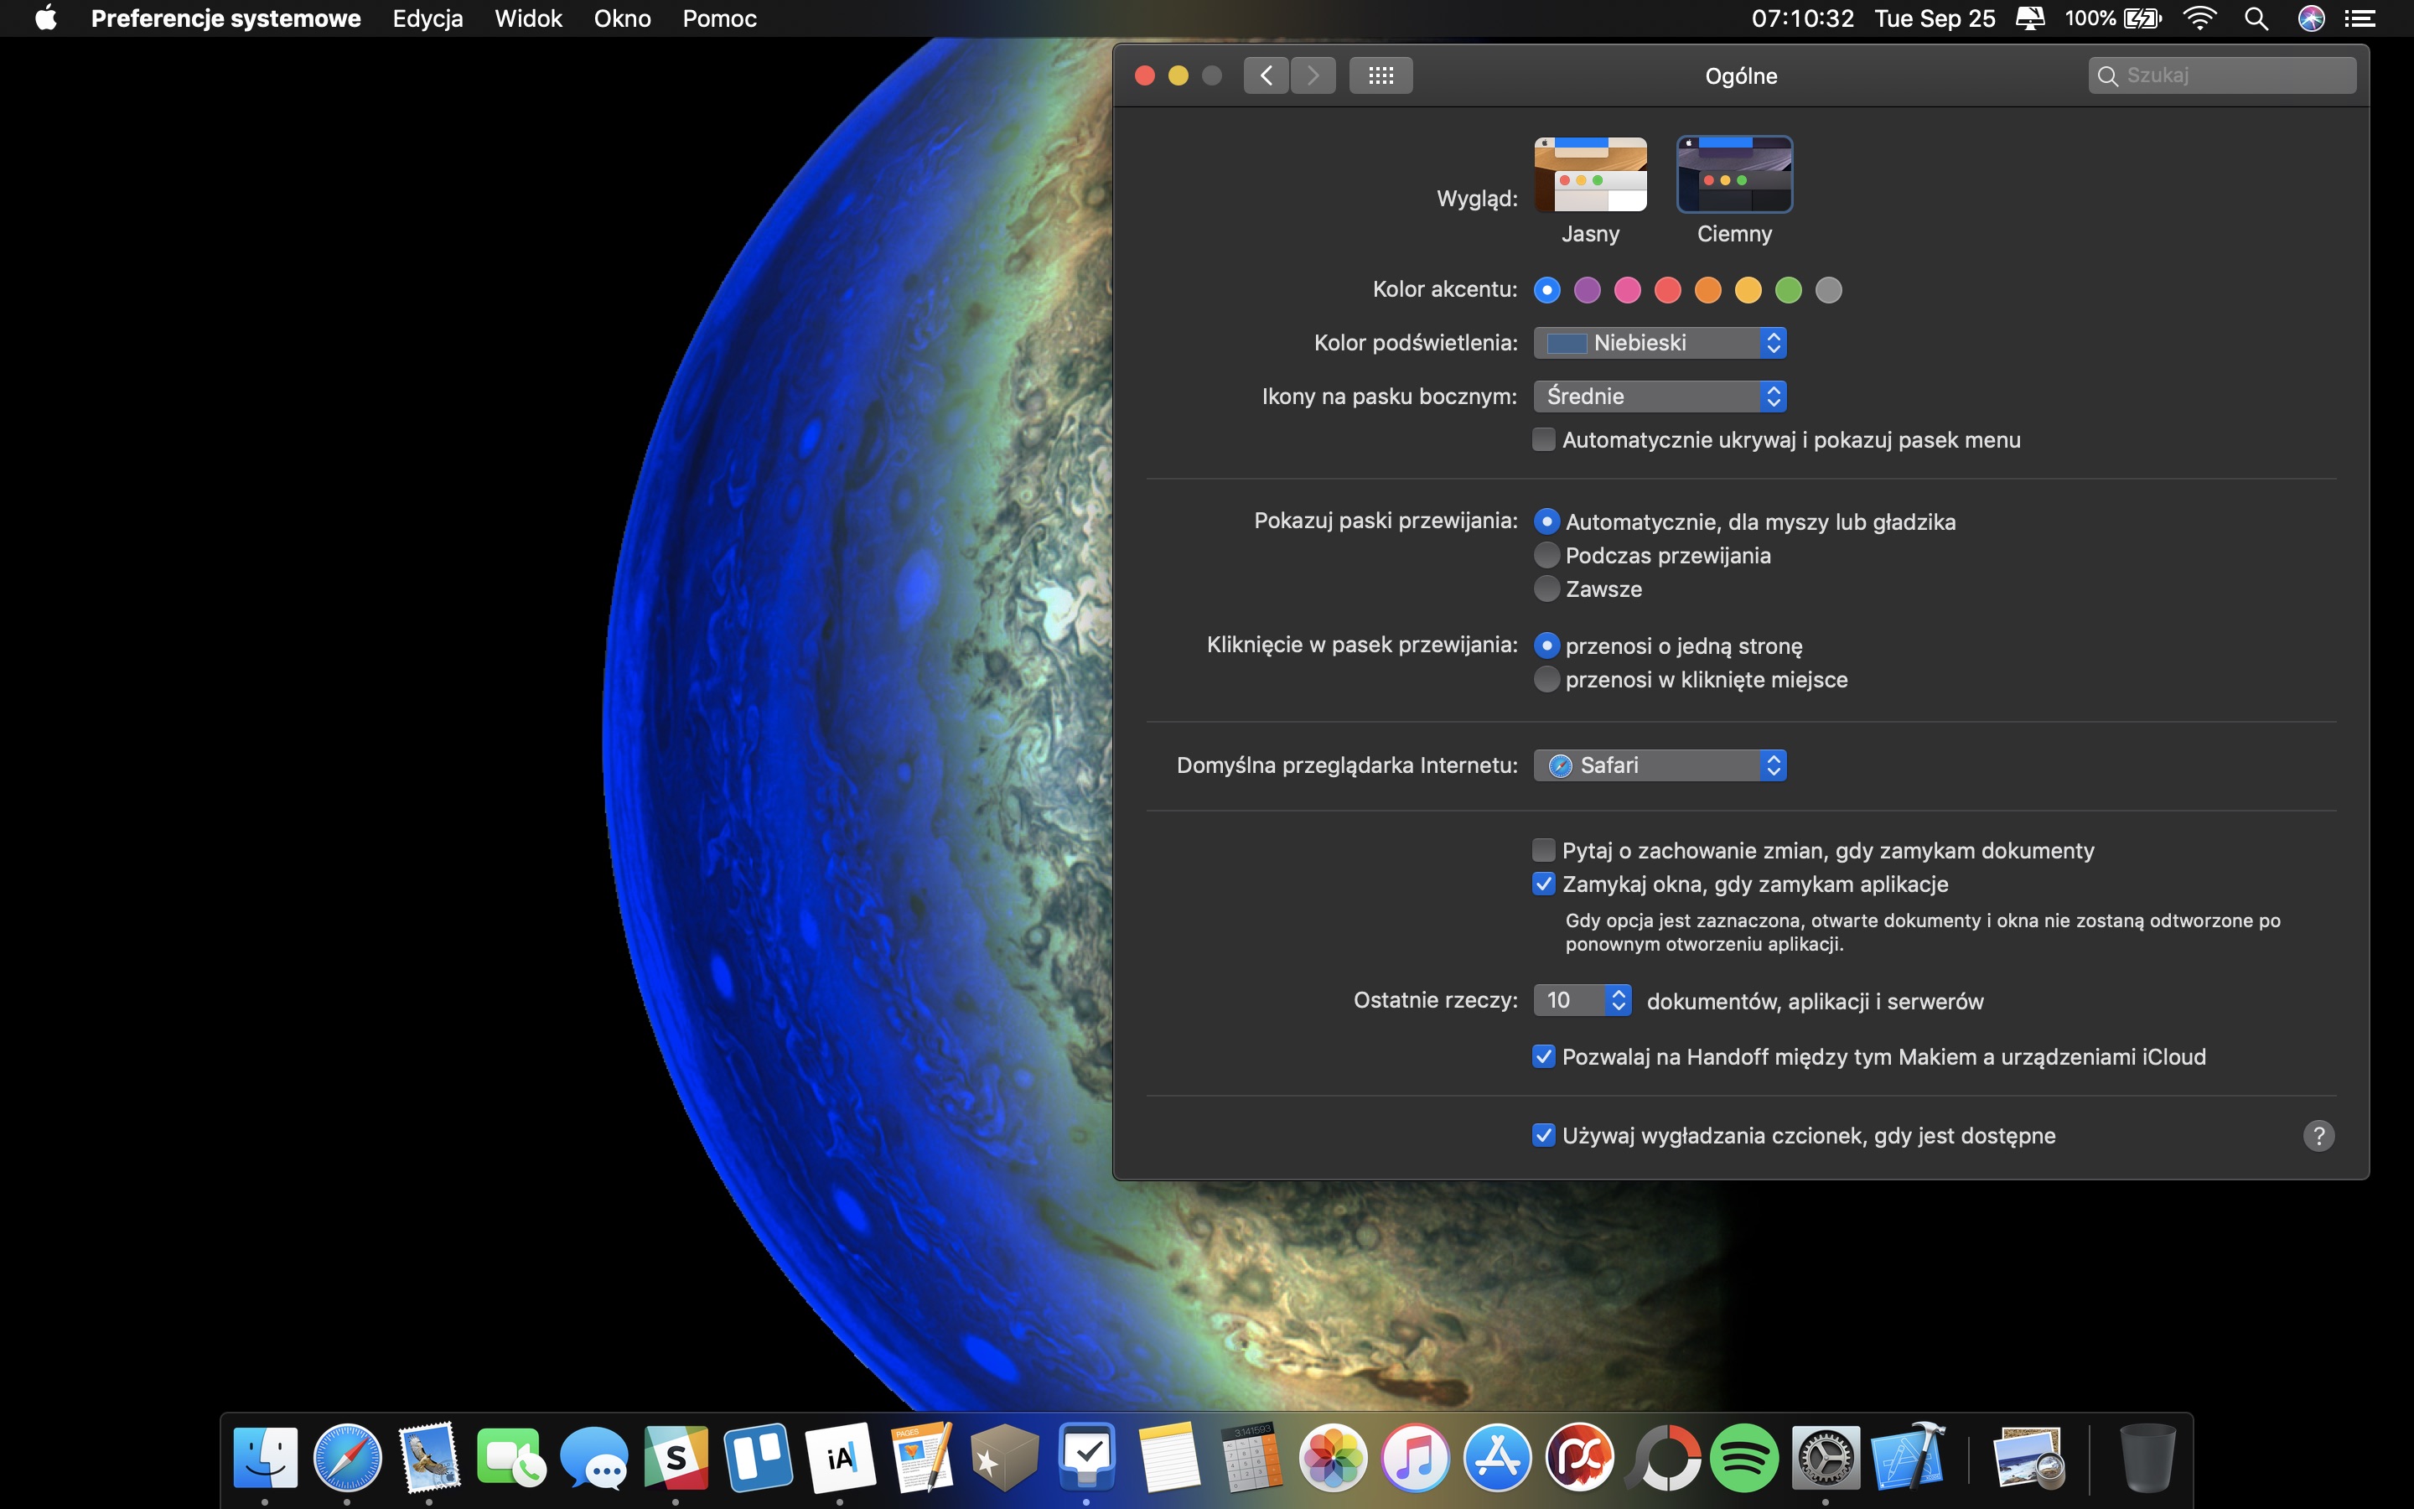Select scroll bars 'Zawsze' option
Screen dimensions: 2414x1509
pos(1546,589)
